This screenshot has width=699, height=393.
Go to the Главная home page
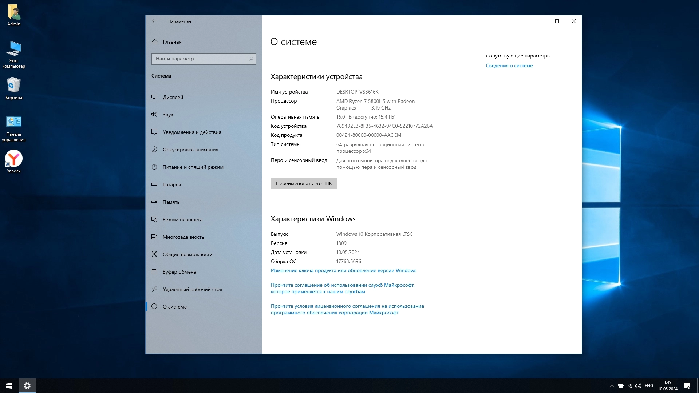point(172,42)
